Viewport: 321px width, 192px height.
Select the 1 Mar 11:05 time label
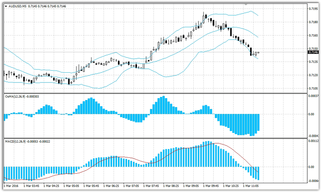coord(251,185)
